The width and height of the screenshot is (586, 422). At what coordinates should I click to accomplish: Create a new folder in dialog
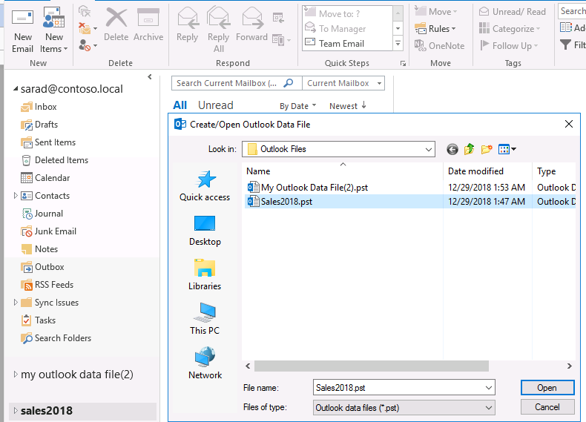point(487,149)
